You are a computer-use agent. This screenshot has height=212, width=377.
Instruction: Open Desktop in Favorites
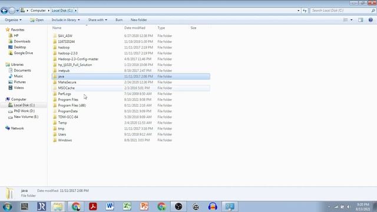tap(19, 47)
